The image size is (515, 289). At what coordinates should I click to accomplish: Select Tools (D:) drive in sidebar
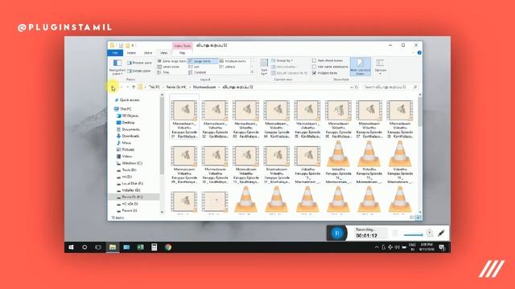pyautogui.click(x=126, y=170)
